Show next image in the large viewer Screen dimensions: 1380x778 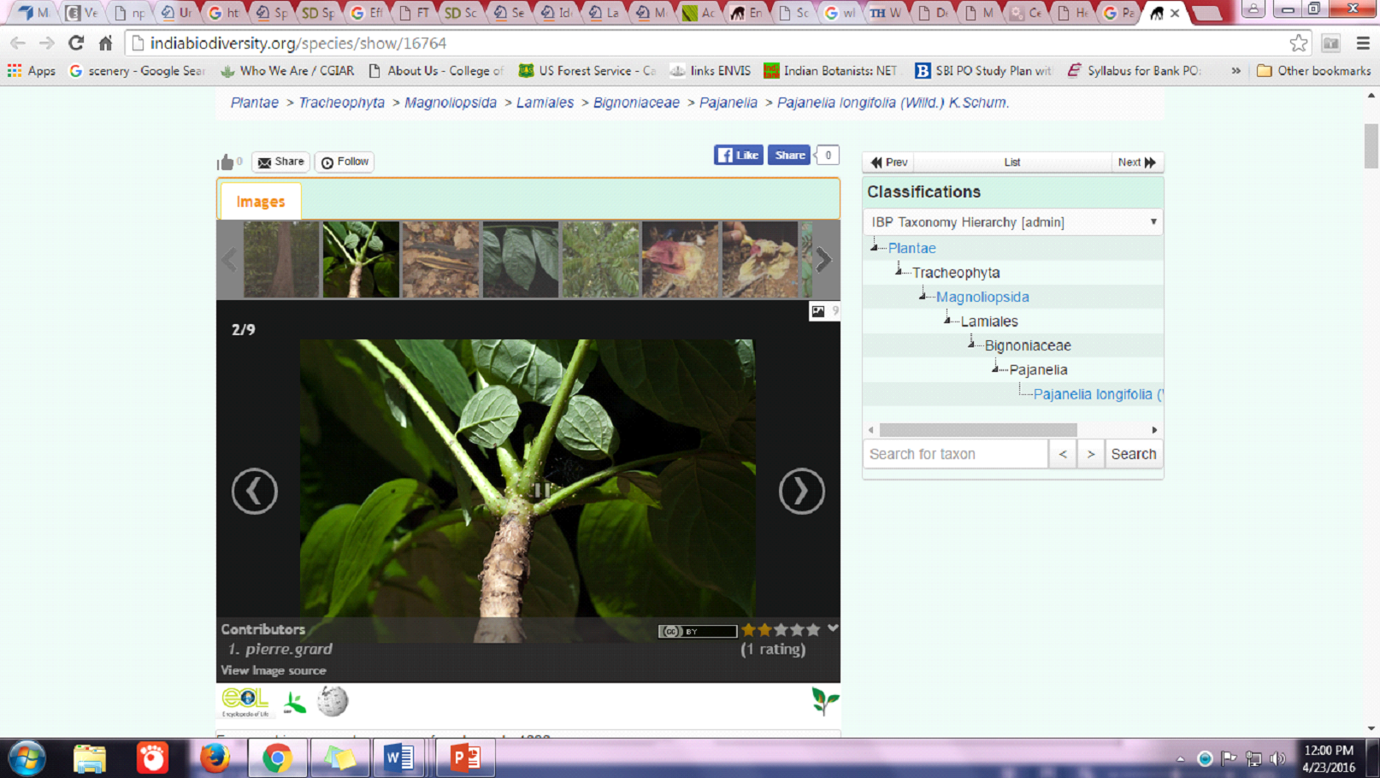coord(801,491)
